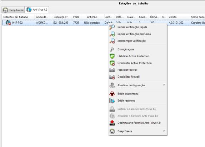
Task: Sort by Grupo de... column header
Action: [42, 17]
